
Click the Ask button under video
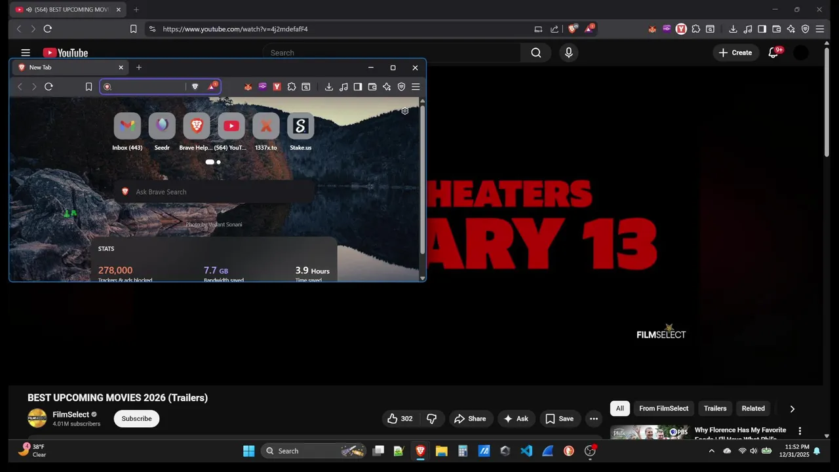pyautogui.click(x=516, y=419)
